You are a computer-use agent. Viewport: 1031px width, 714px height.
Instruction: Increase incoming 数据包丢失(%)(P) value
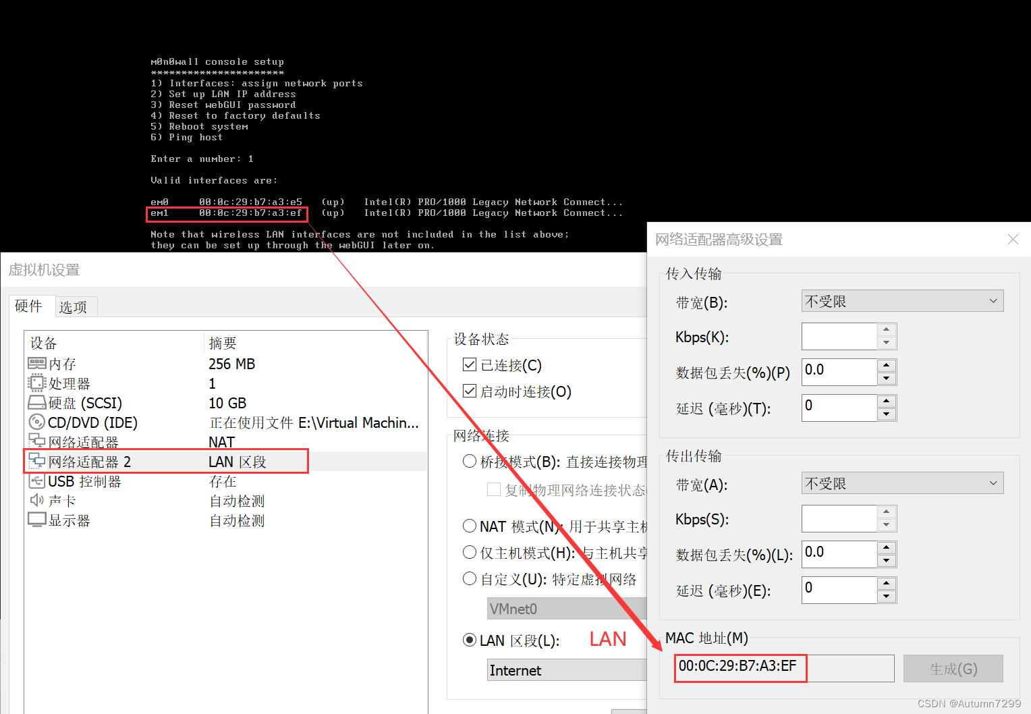point(887,365)
